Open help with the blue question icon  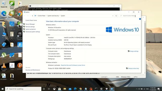click(140, 19)
